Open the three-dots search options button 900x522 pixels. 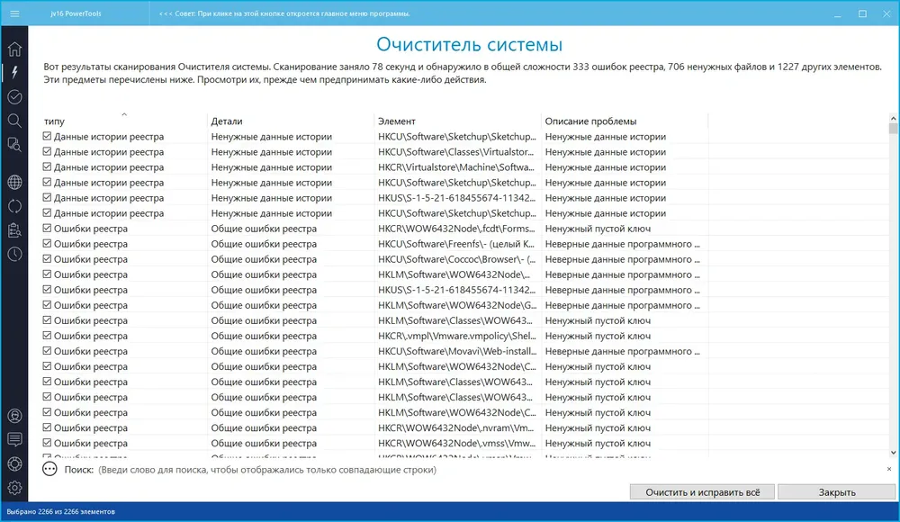tap(49, 469)
